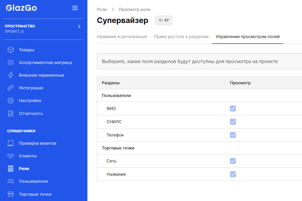Switch to Название и детализация tab

tap(122, 37)
